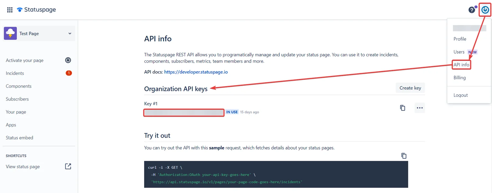Select API info in the user menu
This screenshot has width=492, height=193.
(461, 65)
